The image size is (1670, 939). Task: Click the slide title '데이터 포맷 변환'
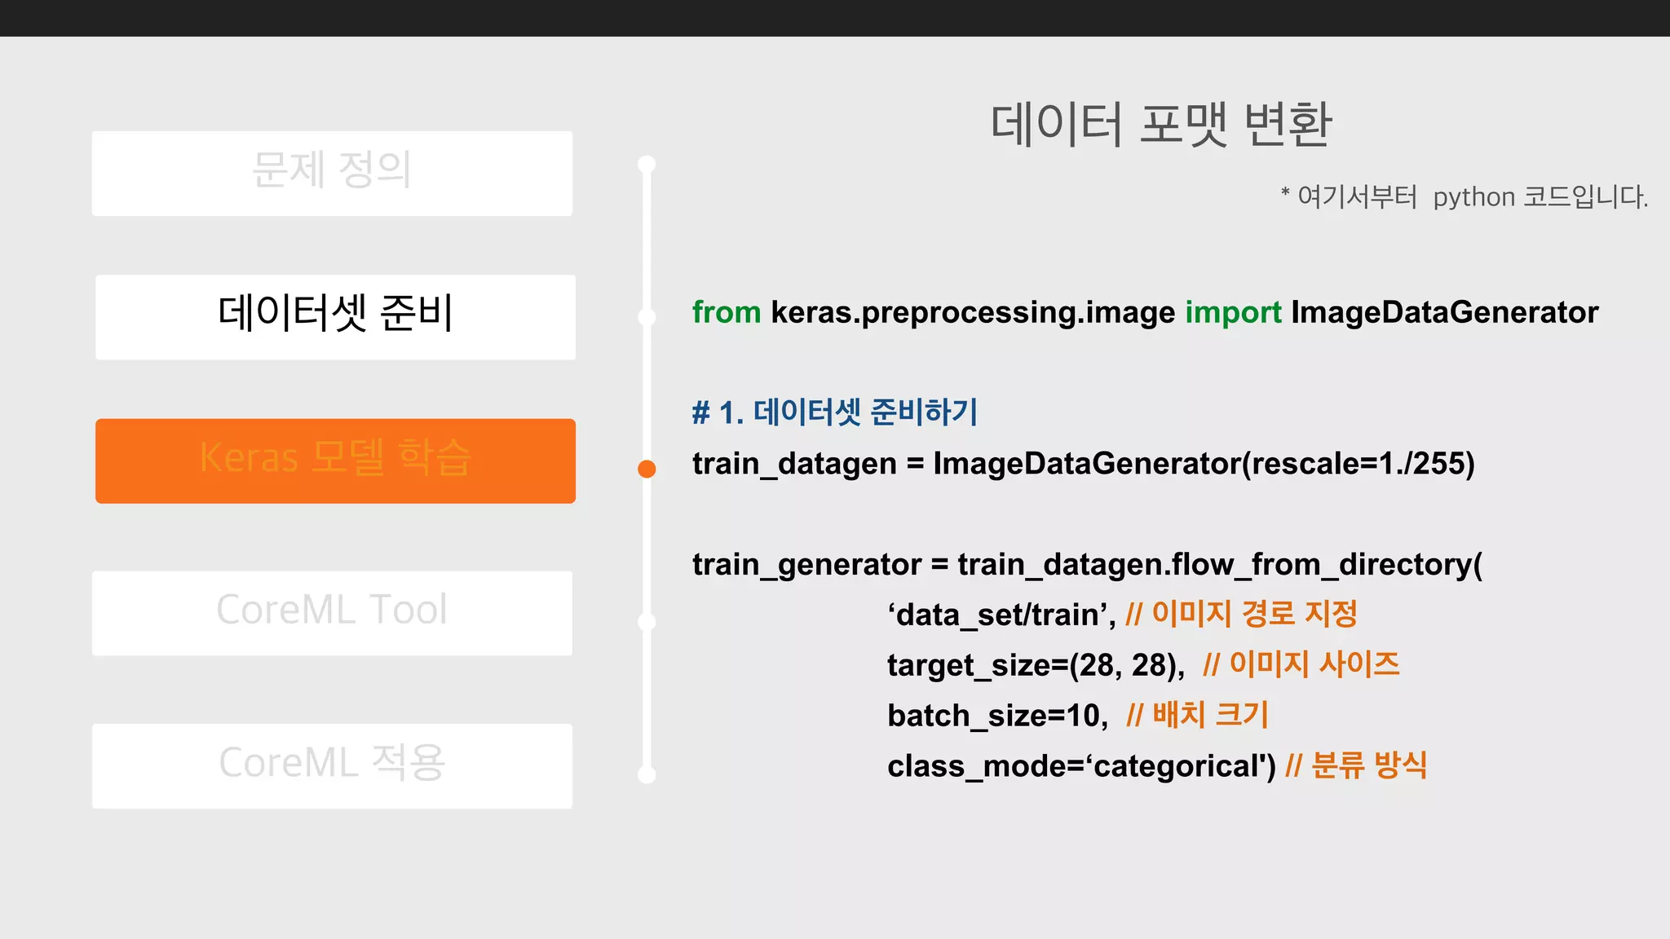coord(1161,125)
